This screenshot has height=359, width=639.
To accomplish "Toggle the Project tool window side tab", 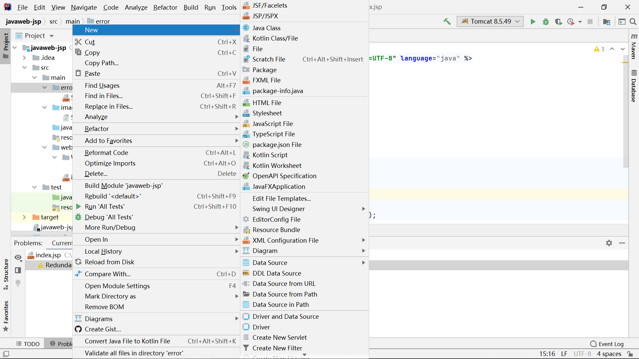I will point(6,45).
